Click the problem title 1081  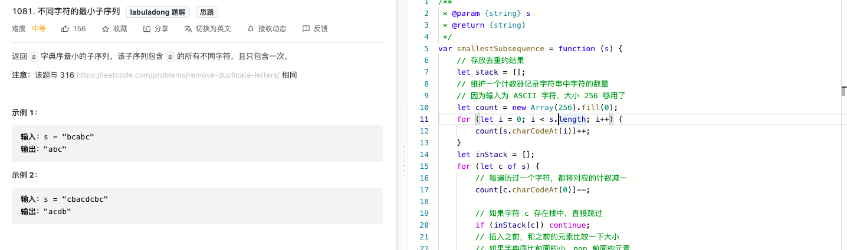[65, 11]
